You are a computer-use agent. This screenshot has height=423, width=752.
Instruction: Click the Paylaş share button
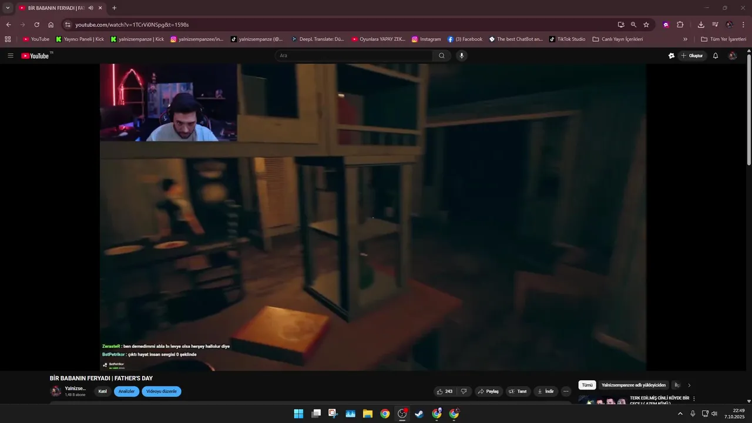pyautogui.click(x=488, y=391)
